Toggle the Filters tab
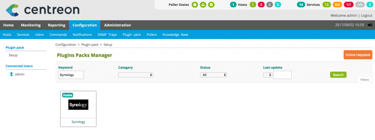This screenshot has width=375, height=140. (x=365, y=80)
